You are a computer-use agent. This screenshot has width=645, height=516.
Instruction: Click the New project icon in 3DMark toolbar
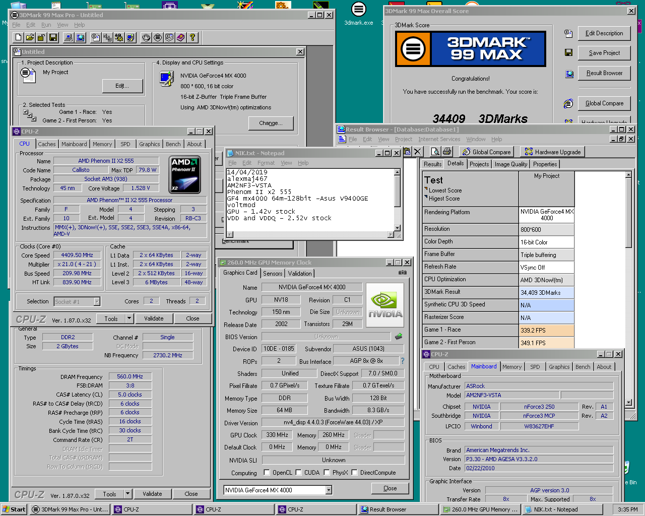tap(19, 37)
